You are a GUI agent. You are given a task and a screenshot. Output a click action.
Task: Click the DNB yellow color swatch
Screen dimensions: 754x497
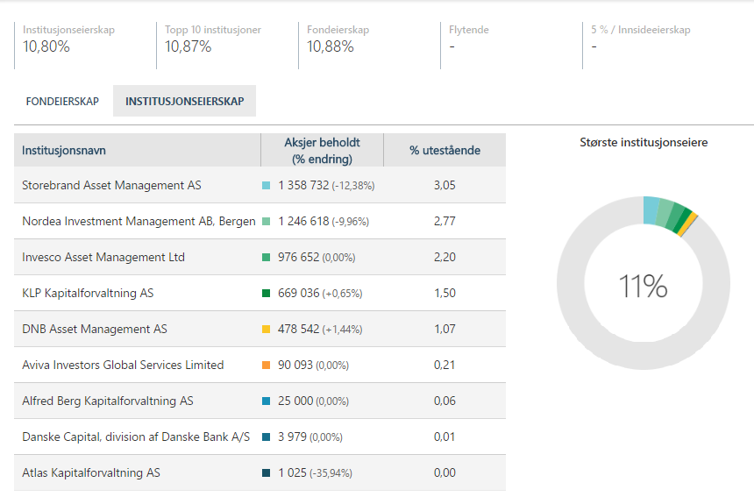tap(266, 330)
